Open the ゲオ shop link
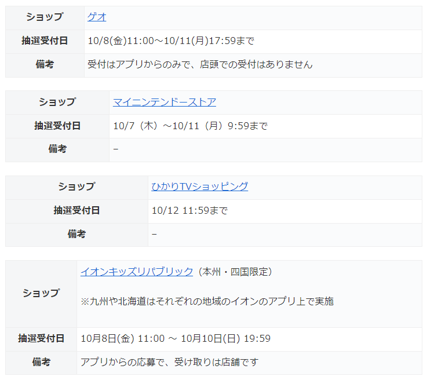The height and width of the screenshot is (380, 427). click(97, 17)
